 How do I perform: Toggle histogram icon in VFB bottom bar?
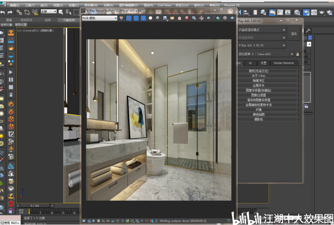(113, 221)
